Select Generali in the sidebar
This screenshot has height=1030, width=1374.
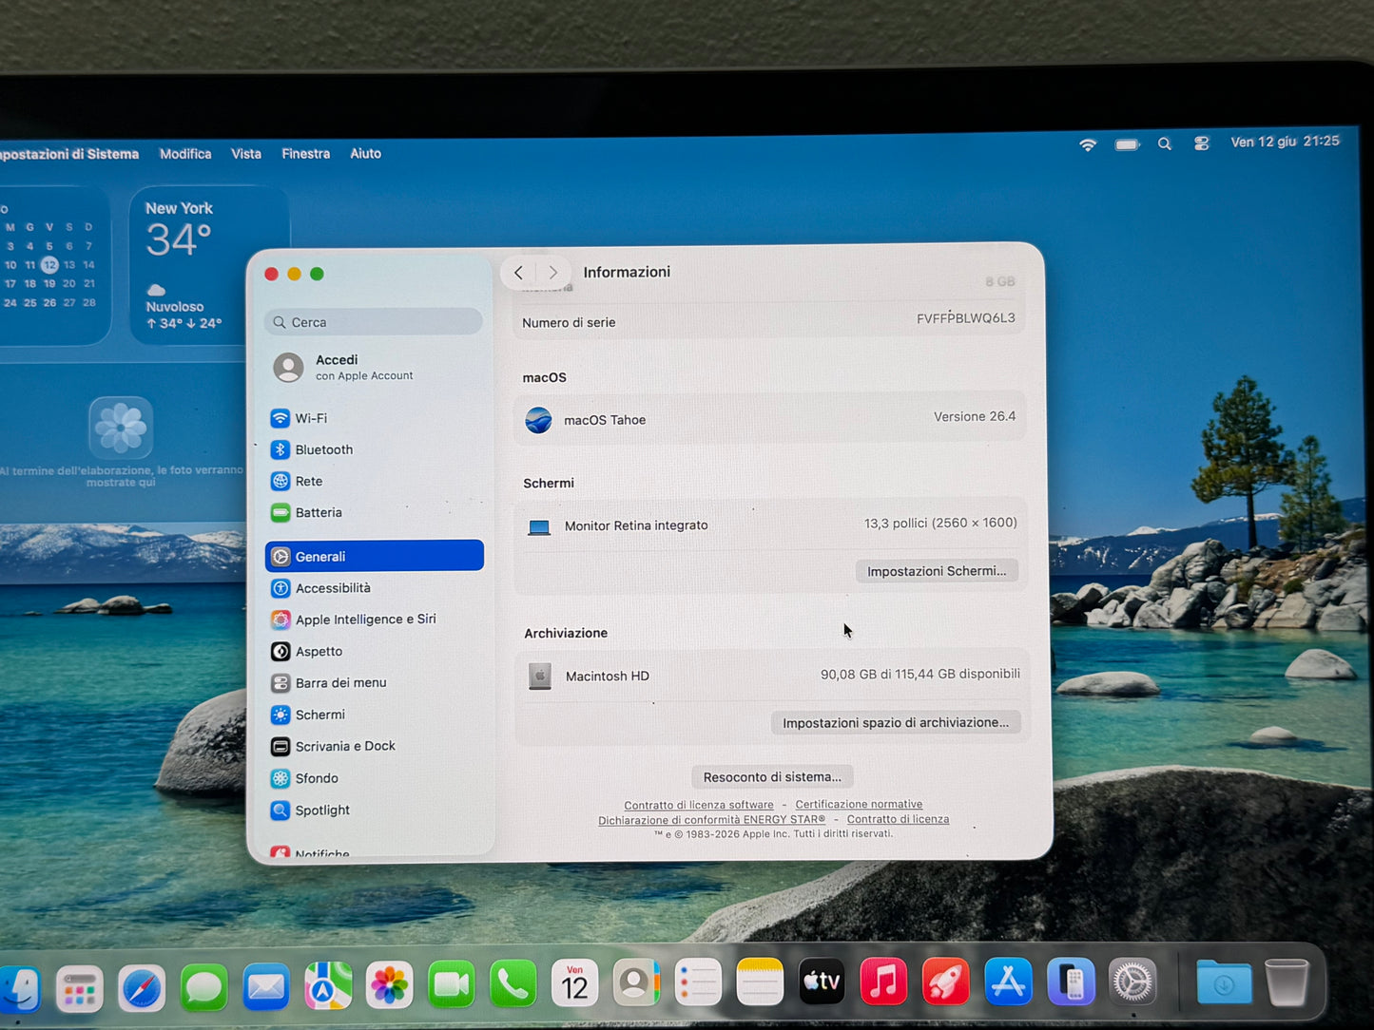[375, 556]
